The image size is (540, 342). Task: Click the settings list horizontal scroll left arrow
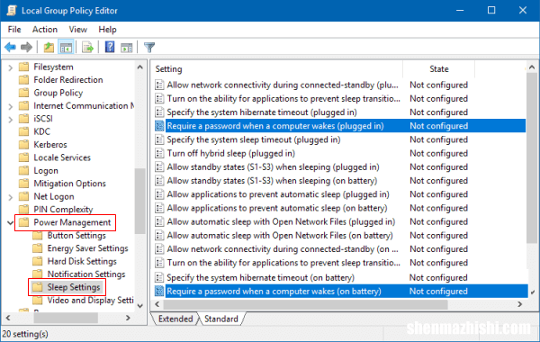tap(157, 304)
